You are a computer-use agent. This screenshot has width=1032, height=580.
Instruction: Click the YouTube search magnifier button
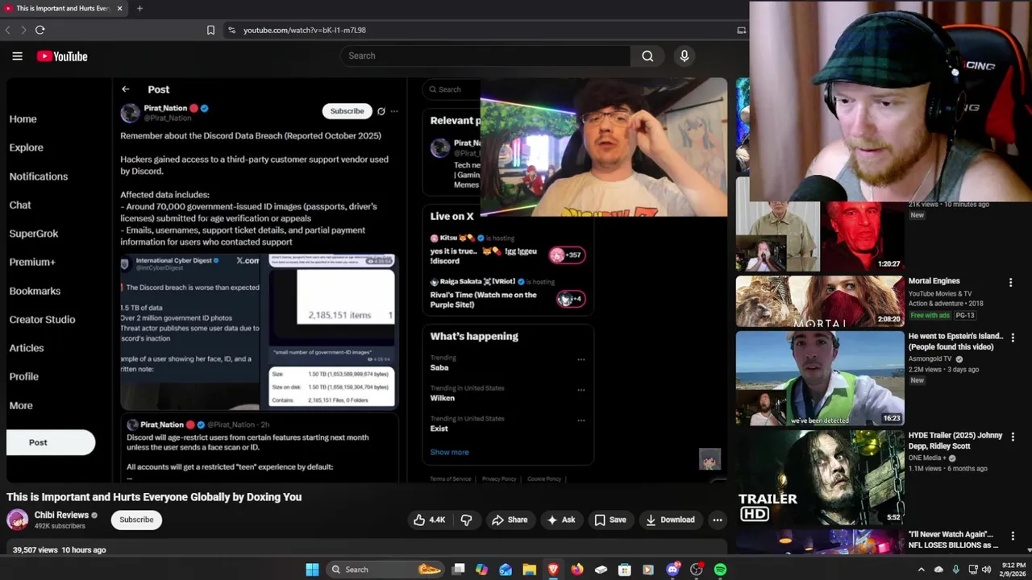(647, 56)
